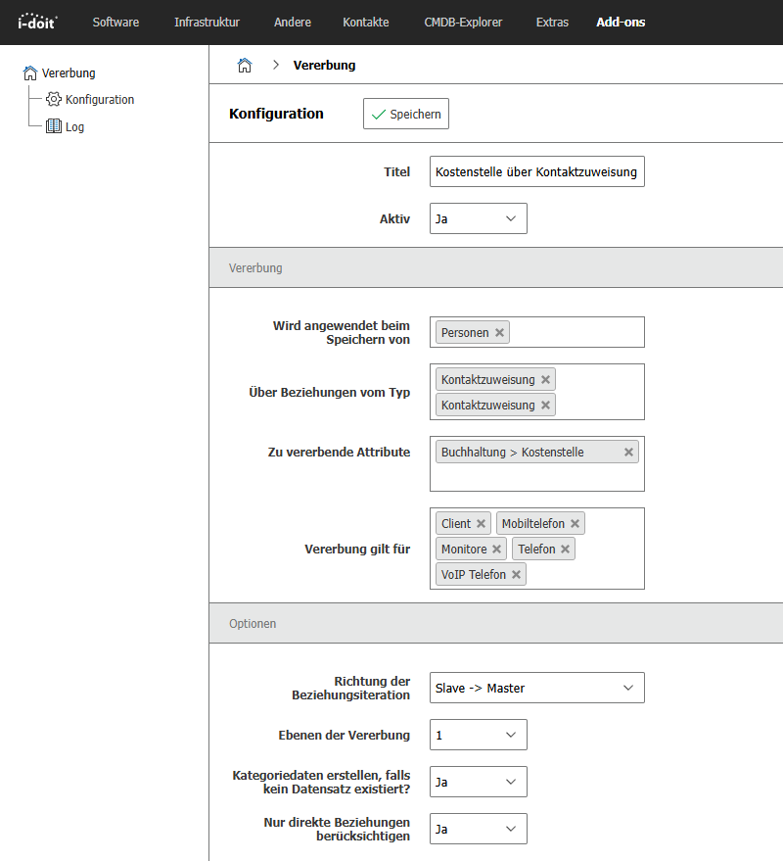Image resolution: width=783 pixels, height=861 pixels.
Task: Click the Speichern button
Action: pos(405,113)
